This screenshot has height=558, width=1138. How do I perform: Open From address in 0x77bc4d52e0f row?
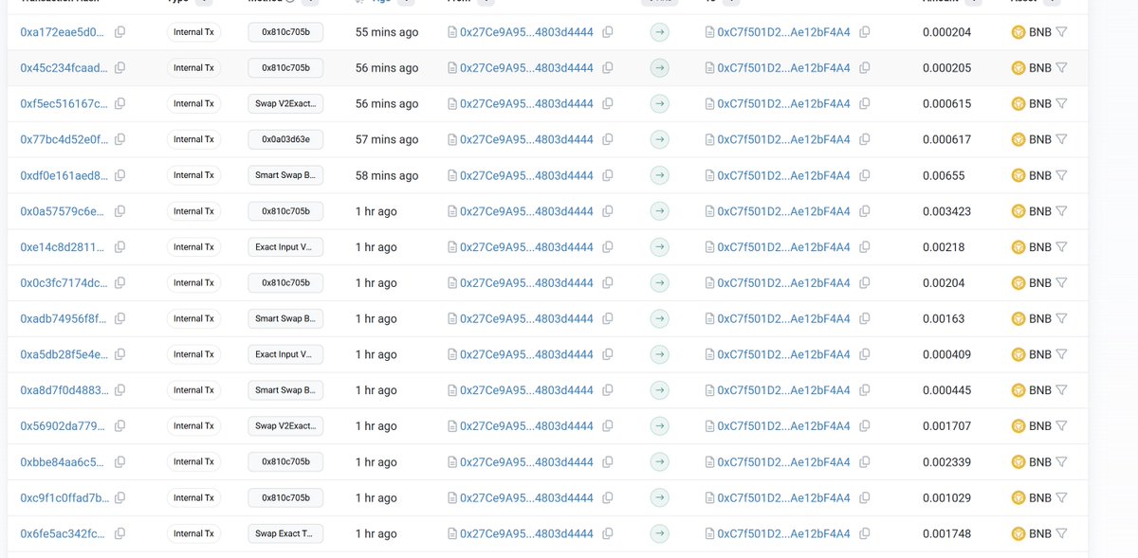(x=526, y=139)
